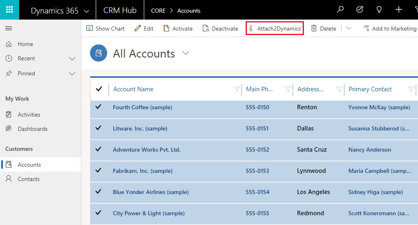Uncheck the Blue Yonder Airlines row
Screen dimensions: 418x225
[98, 192]
